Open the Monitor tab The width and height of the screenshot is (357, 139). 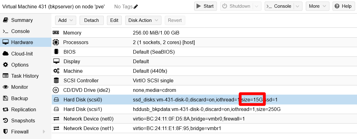pos(26,87)
